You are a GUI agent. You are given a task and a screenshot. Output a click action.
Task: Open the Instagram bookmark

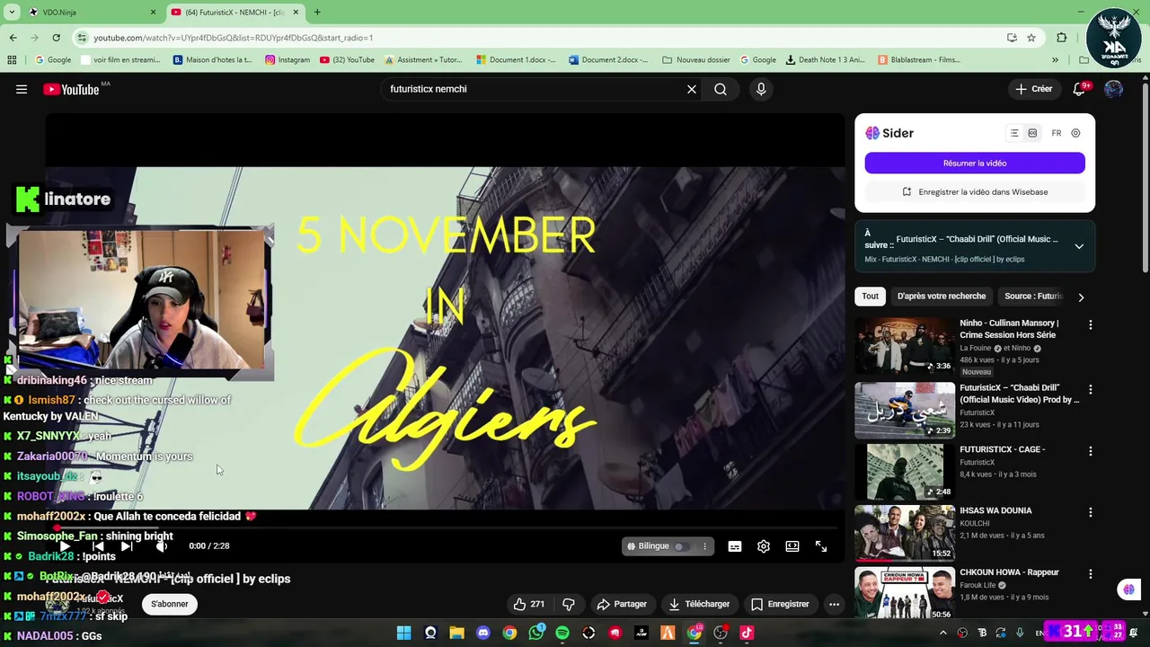(x=287, y=60)
